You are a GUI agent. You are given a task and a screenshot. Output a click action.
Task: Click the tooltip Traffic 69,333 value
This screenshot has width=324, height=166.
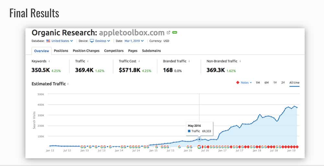[x=206, y=131]
